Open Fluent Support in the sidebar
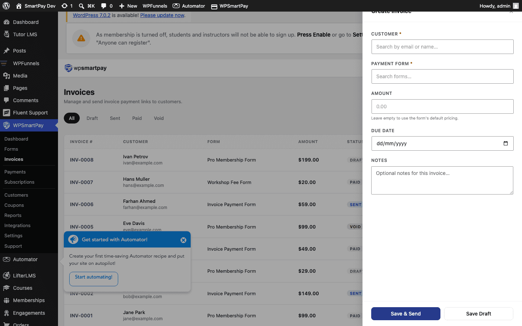 pyautogui.click(x=29, y=113)
